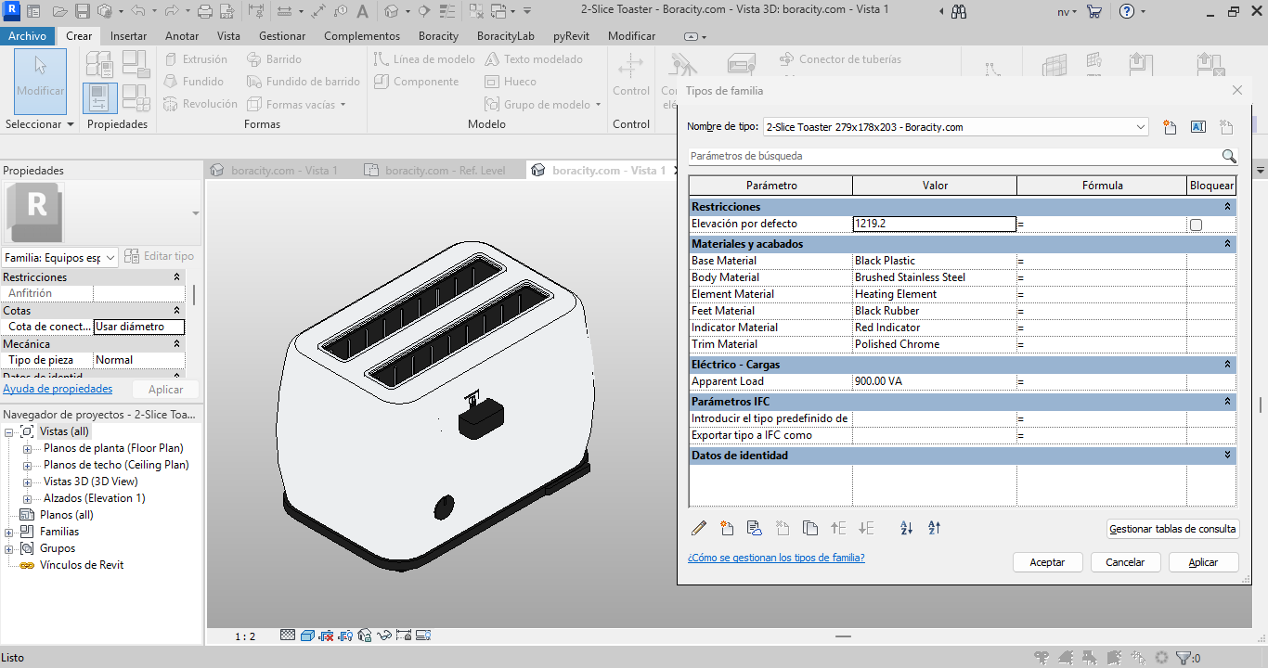This screenshot has height=668, width=1268.
Task: Click the new family type icon
Action: coord(1170,127)
